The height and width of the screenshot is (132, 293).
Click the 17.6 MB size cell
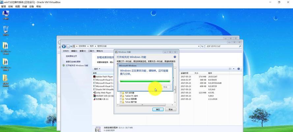[x=202, y=77]
